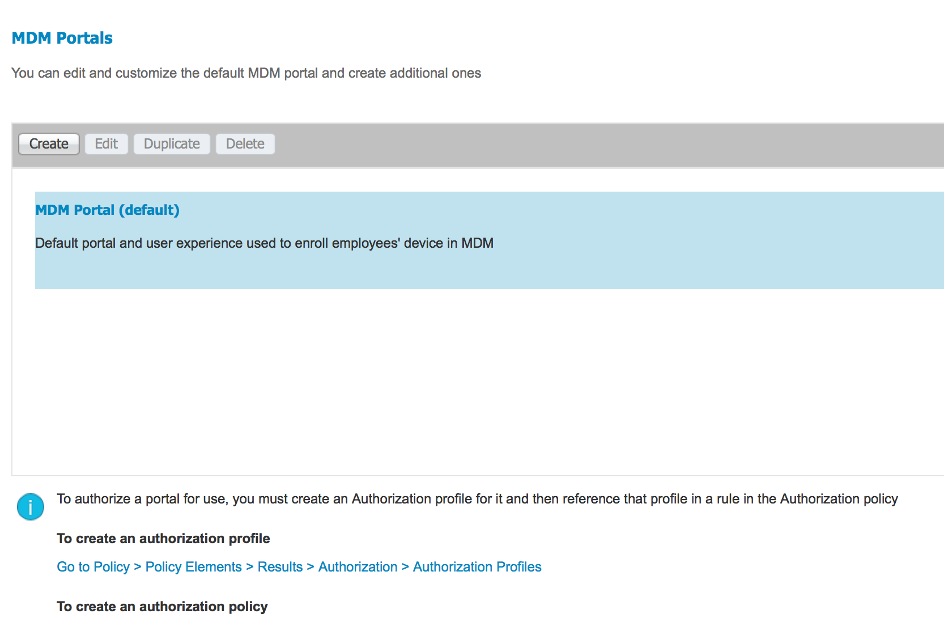Delete the selected portal

coord(245,144)
